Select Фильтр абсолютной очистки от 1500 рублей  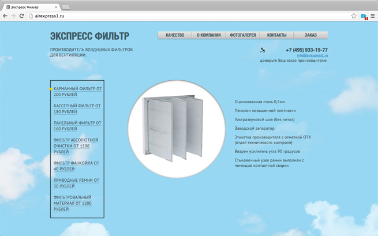[76, 146]
